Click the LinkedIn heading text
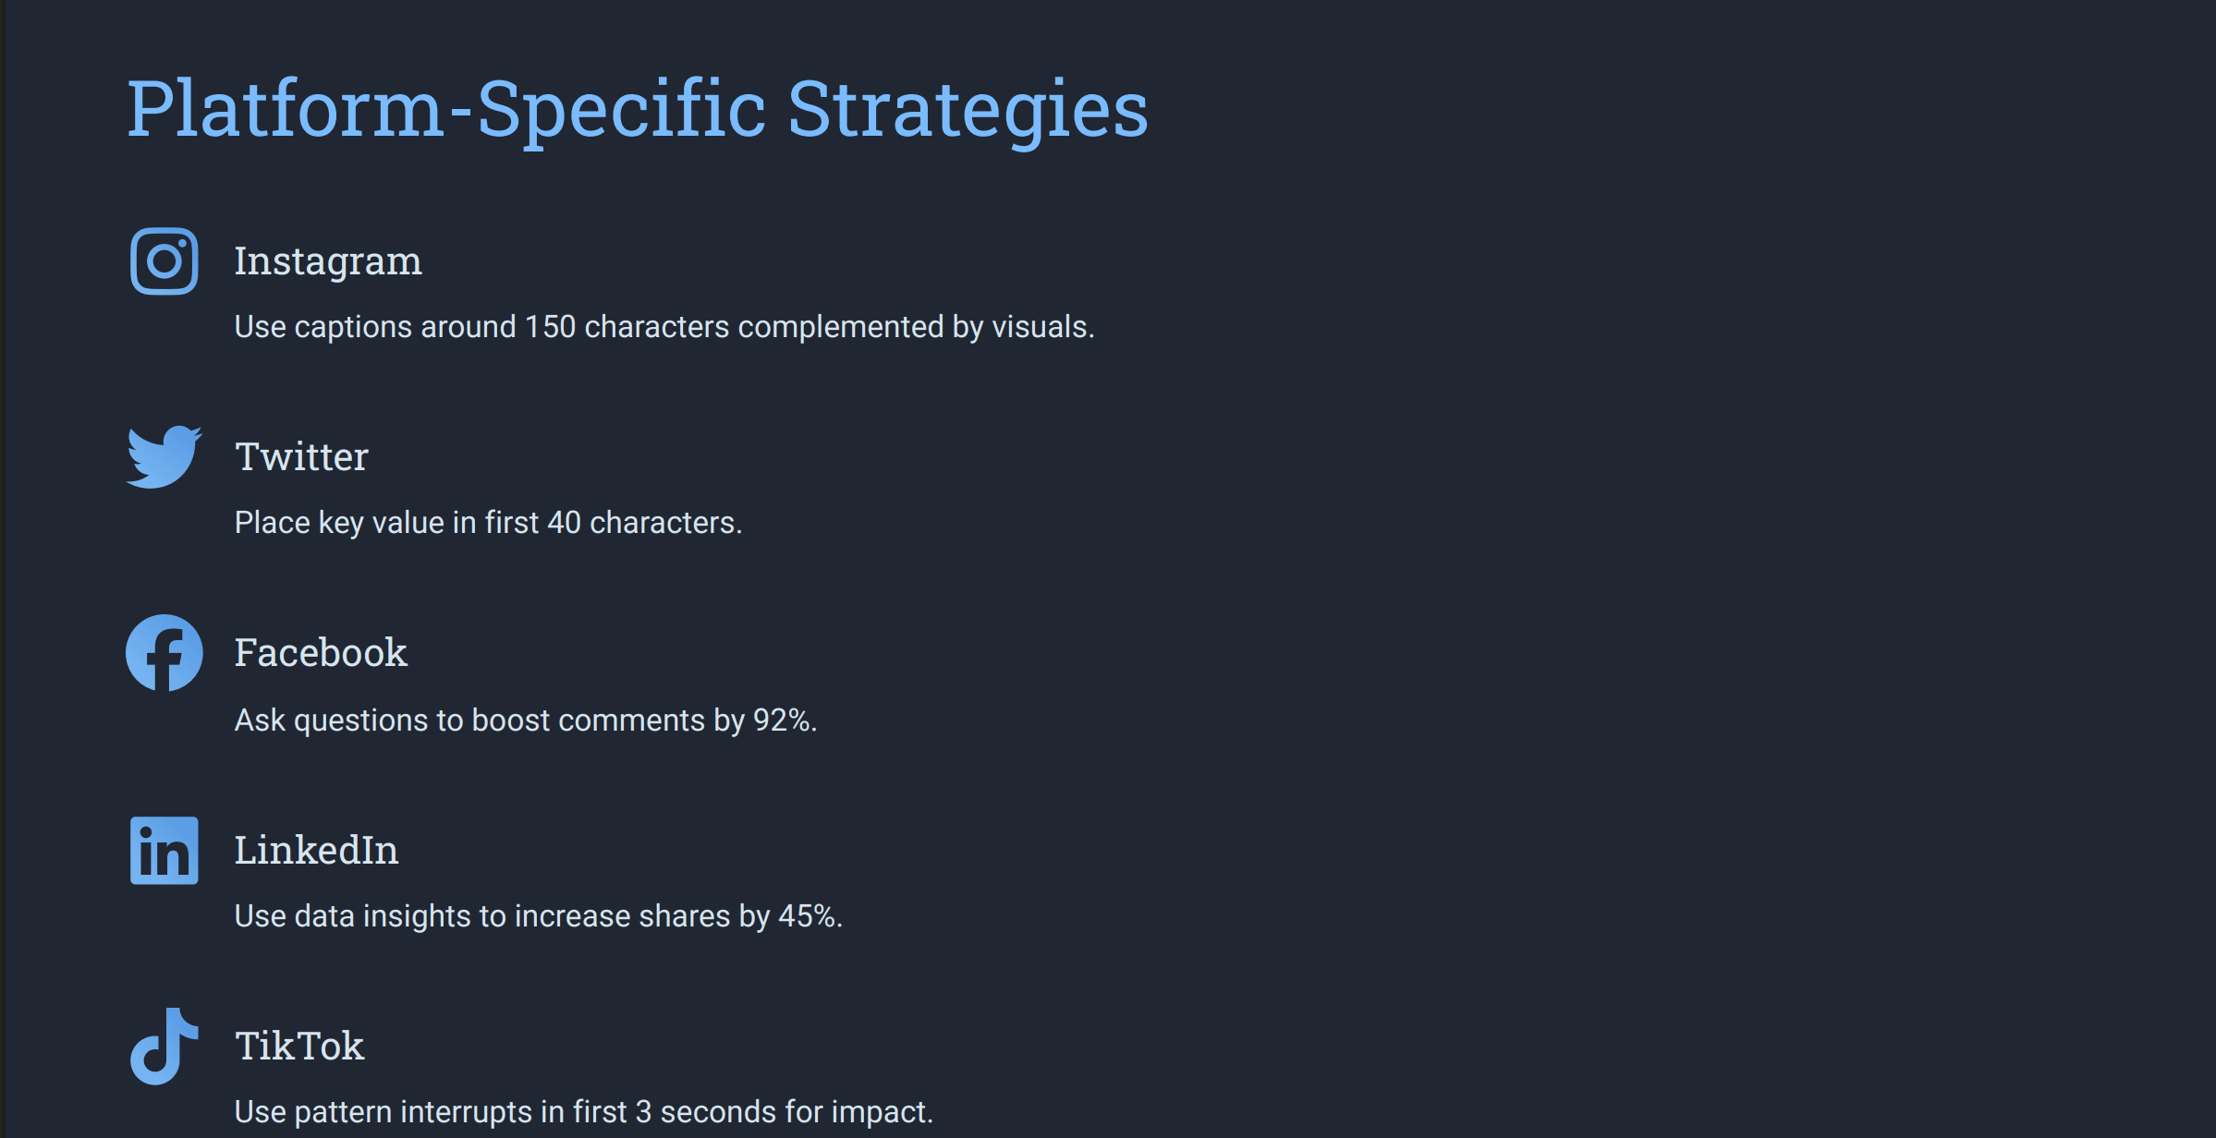 click(x=316, y=850)
